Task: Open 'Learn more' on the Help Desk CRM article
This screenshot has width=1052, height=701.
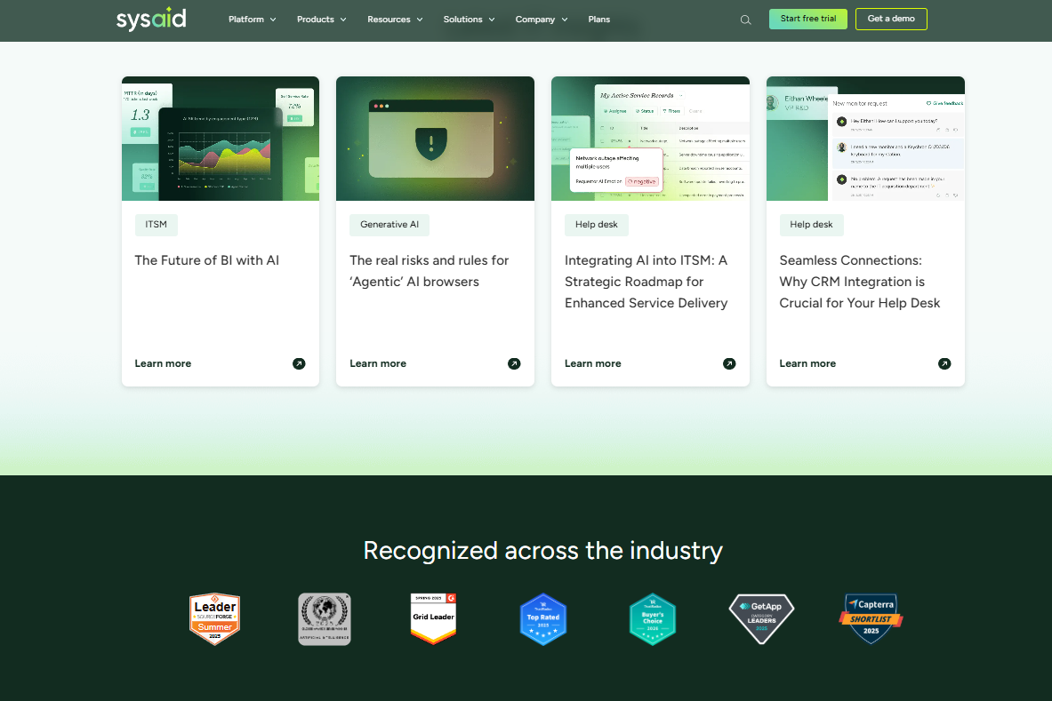Action: click(x=807, y=363)
